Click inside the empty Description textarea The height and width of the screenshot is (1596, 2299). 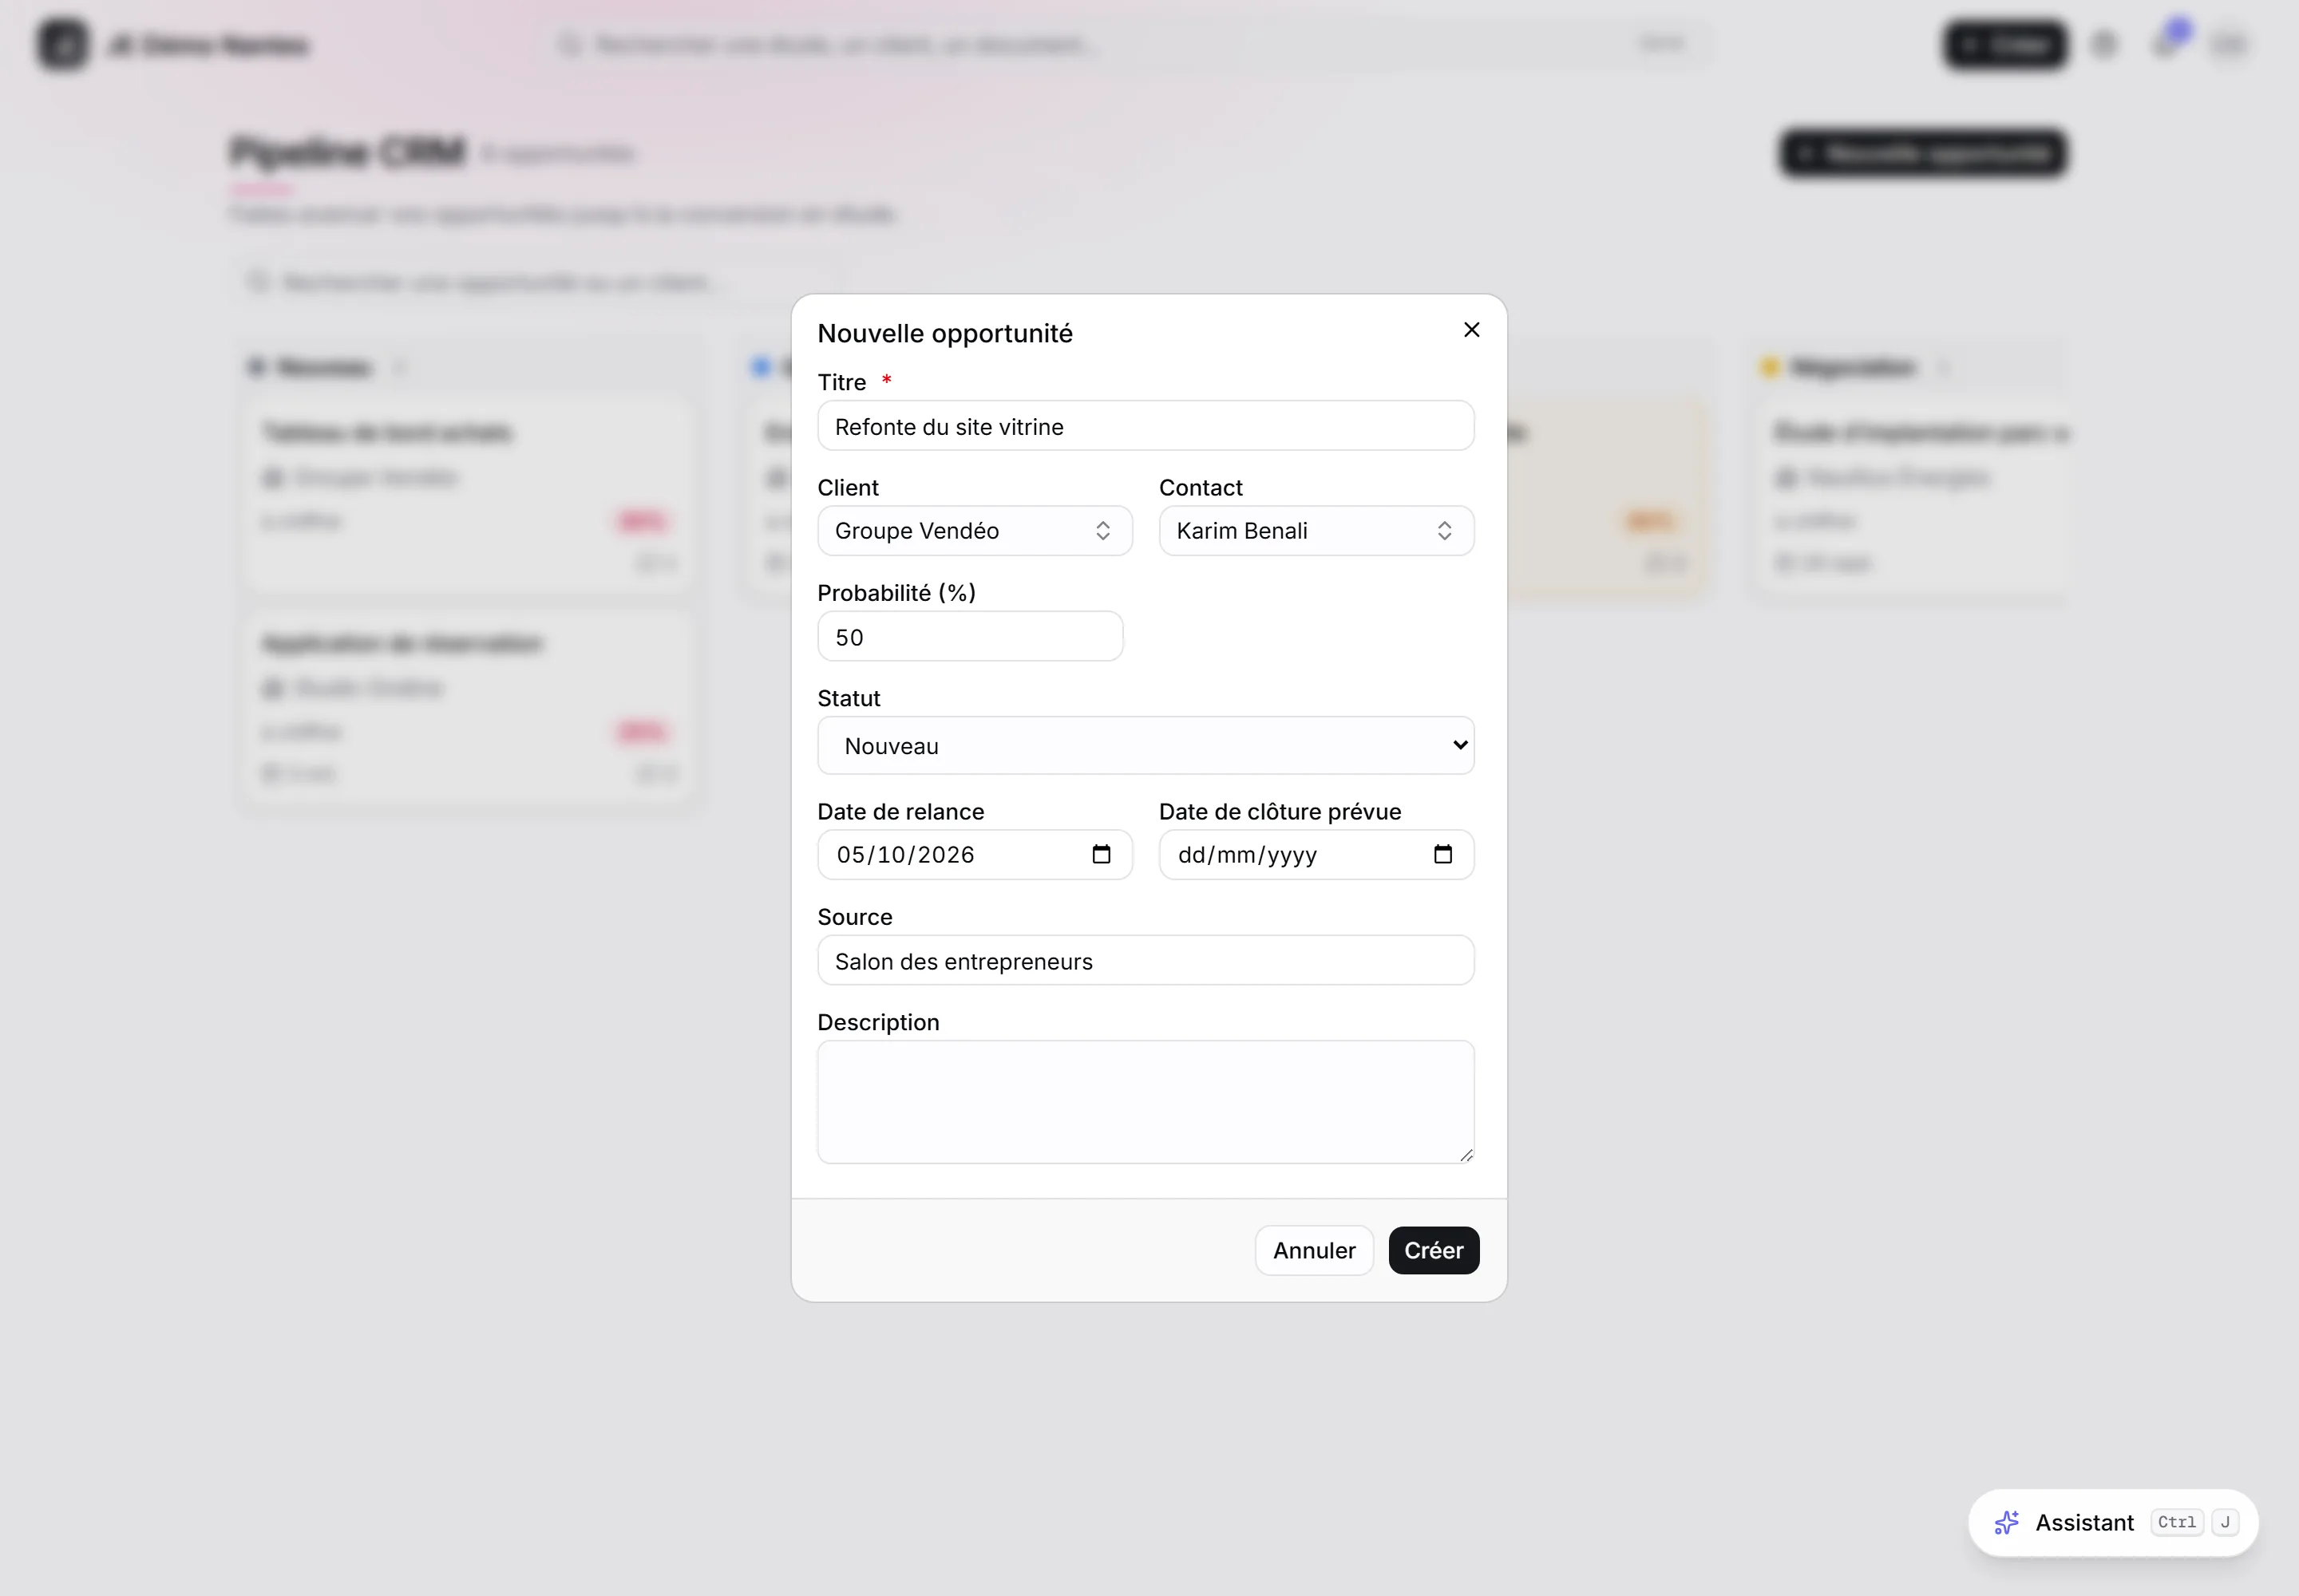[x=1146, y=1102]
